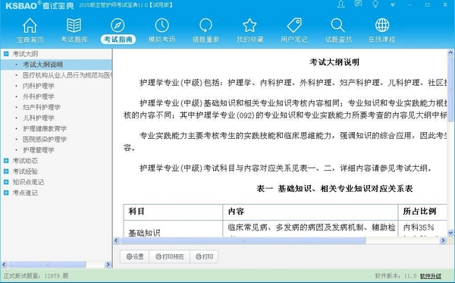This screenshot has height=283, width=455.
Task: Select 护理健康教育学 in the tree
Action: pyautogui.click(x=45, y=128)
